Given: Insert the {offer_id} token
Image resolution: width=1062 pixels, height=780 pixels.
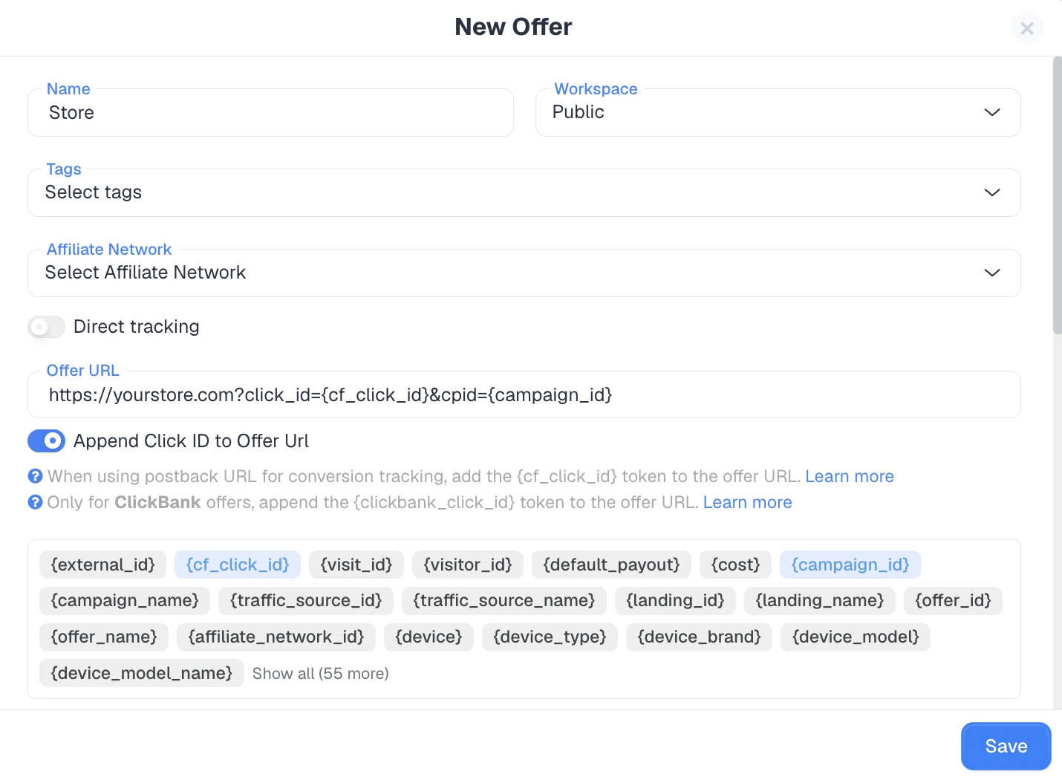Looking at the screenshot, I should click(x=953, y=600).
